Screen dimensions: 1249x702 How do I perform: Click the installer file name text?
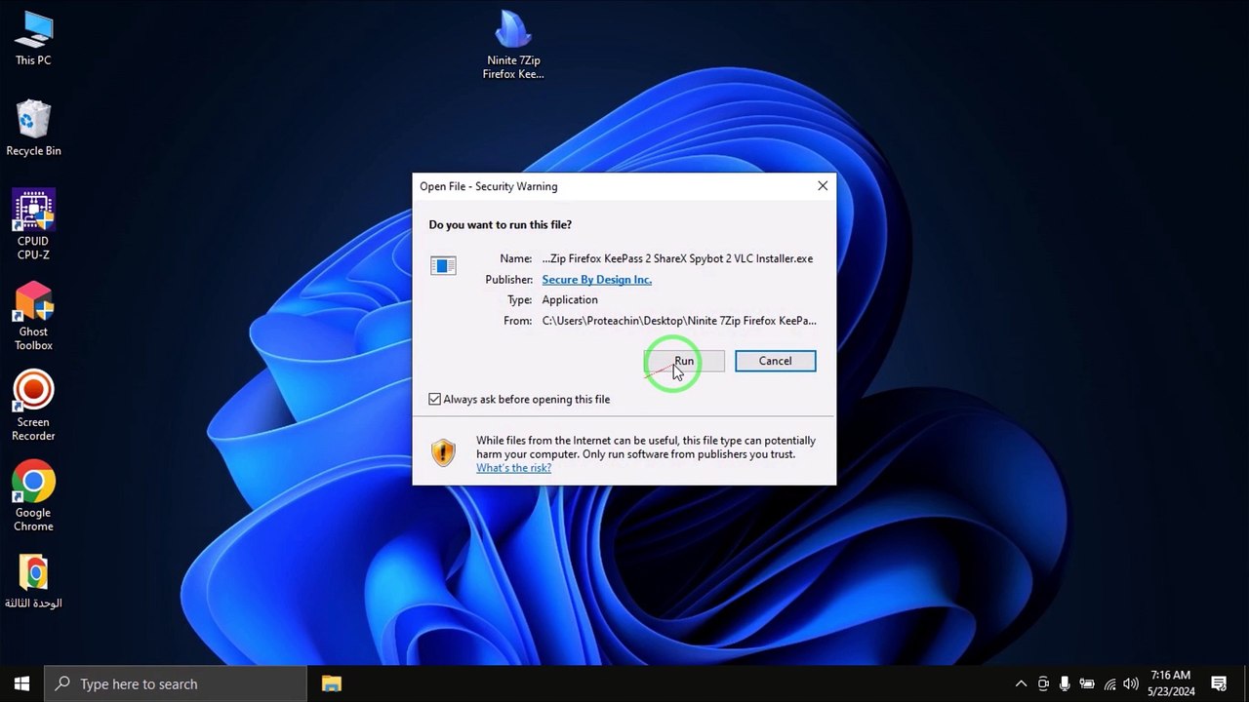click(677, 258)
